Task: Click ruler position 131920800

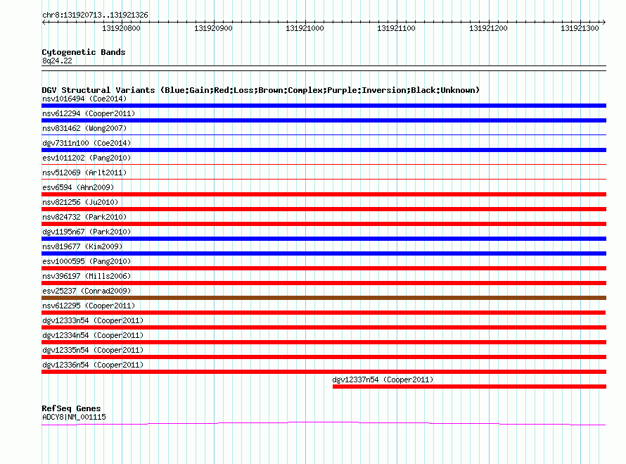Action: [122, 28]
